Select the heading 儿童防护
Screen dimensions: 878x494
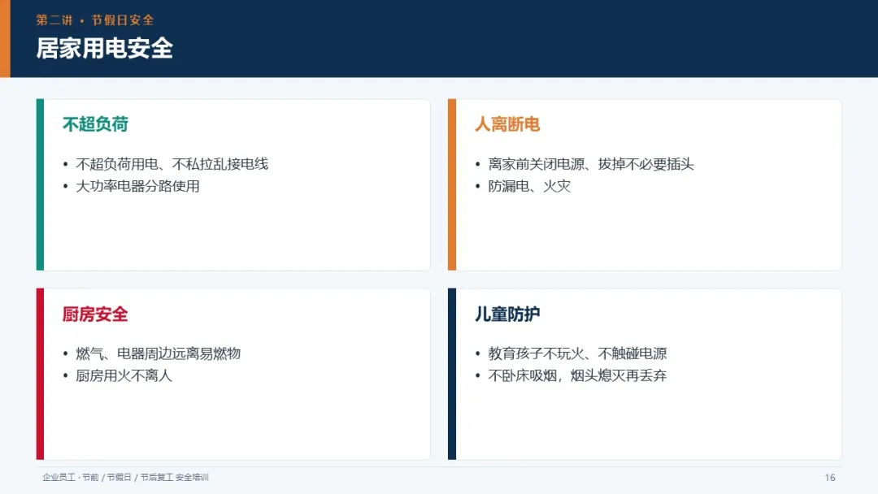(x=507, y=314)
